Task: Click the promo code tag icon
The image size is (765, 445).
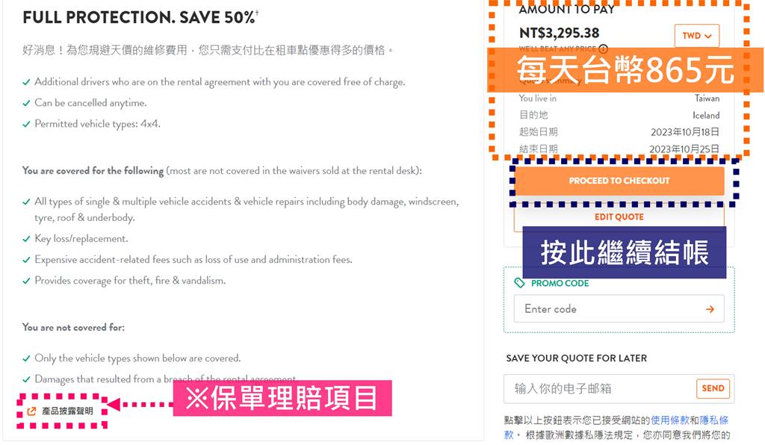Action: (x=520, y=283)
